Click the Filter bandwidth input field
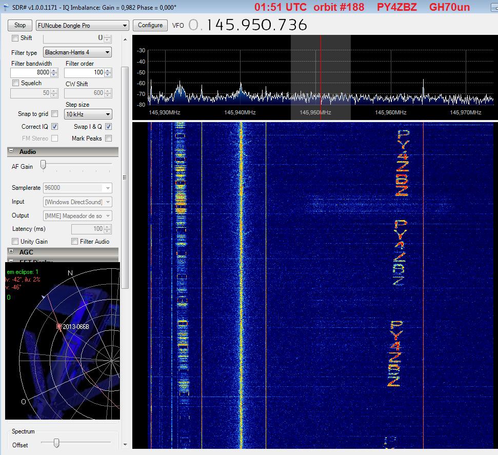 [30, 73]
